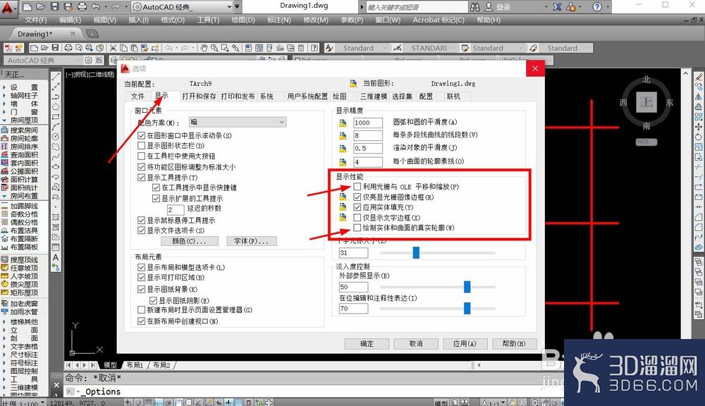The image size is (705, 406).
Task: Open the AutoCAD application logo menu
Action: [8, 7]
